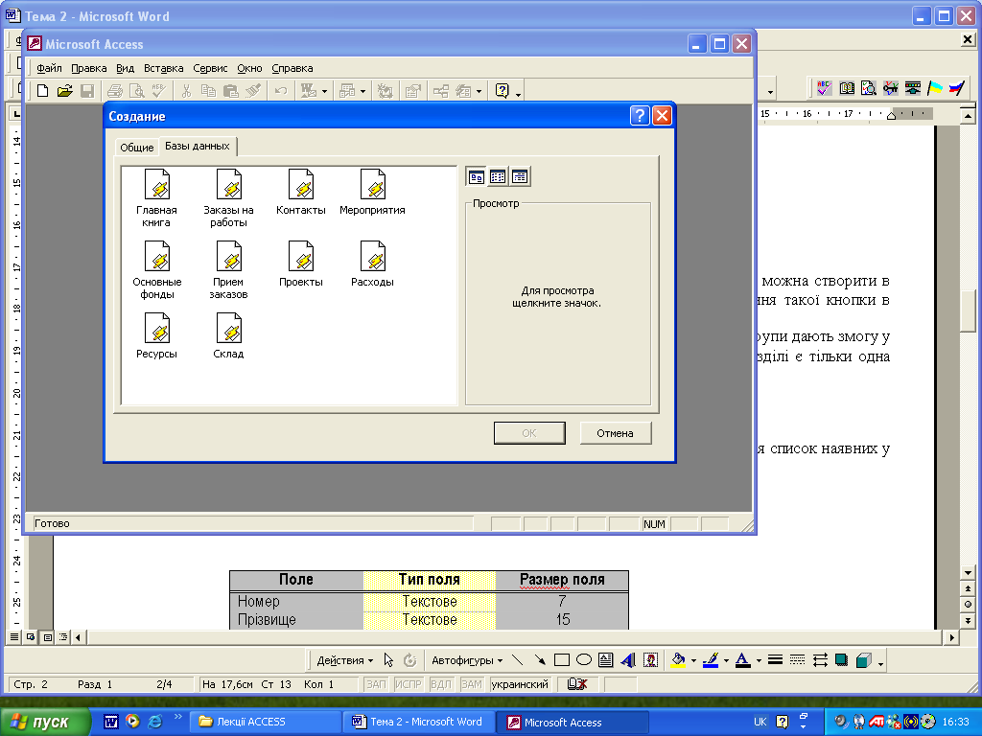This screenshot has height=736, width=982.
Task: Click the open book dictionary icon in Word
Action: 847,88
